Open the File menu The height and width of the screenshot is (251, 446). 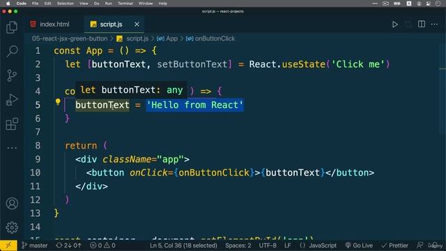[36, 3]
